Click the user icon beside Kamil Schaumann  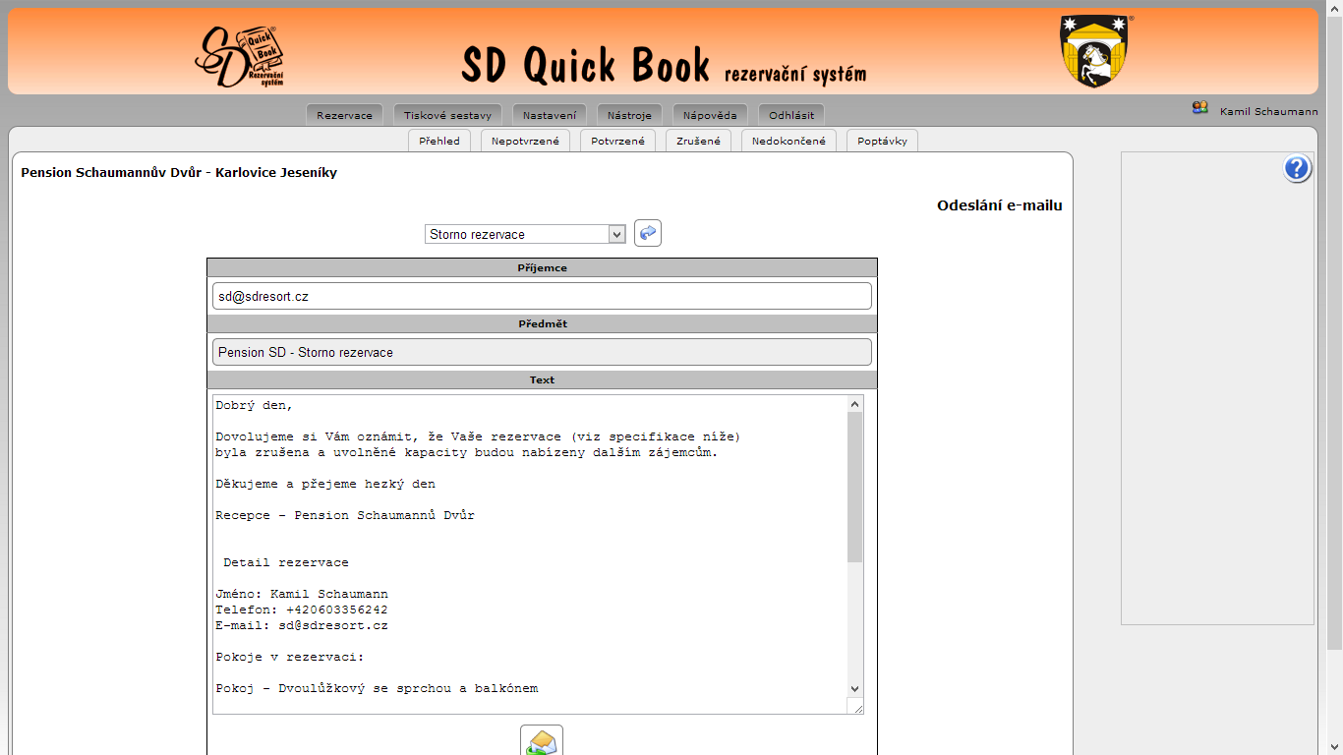point(1200,108)
